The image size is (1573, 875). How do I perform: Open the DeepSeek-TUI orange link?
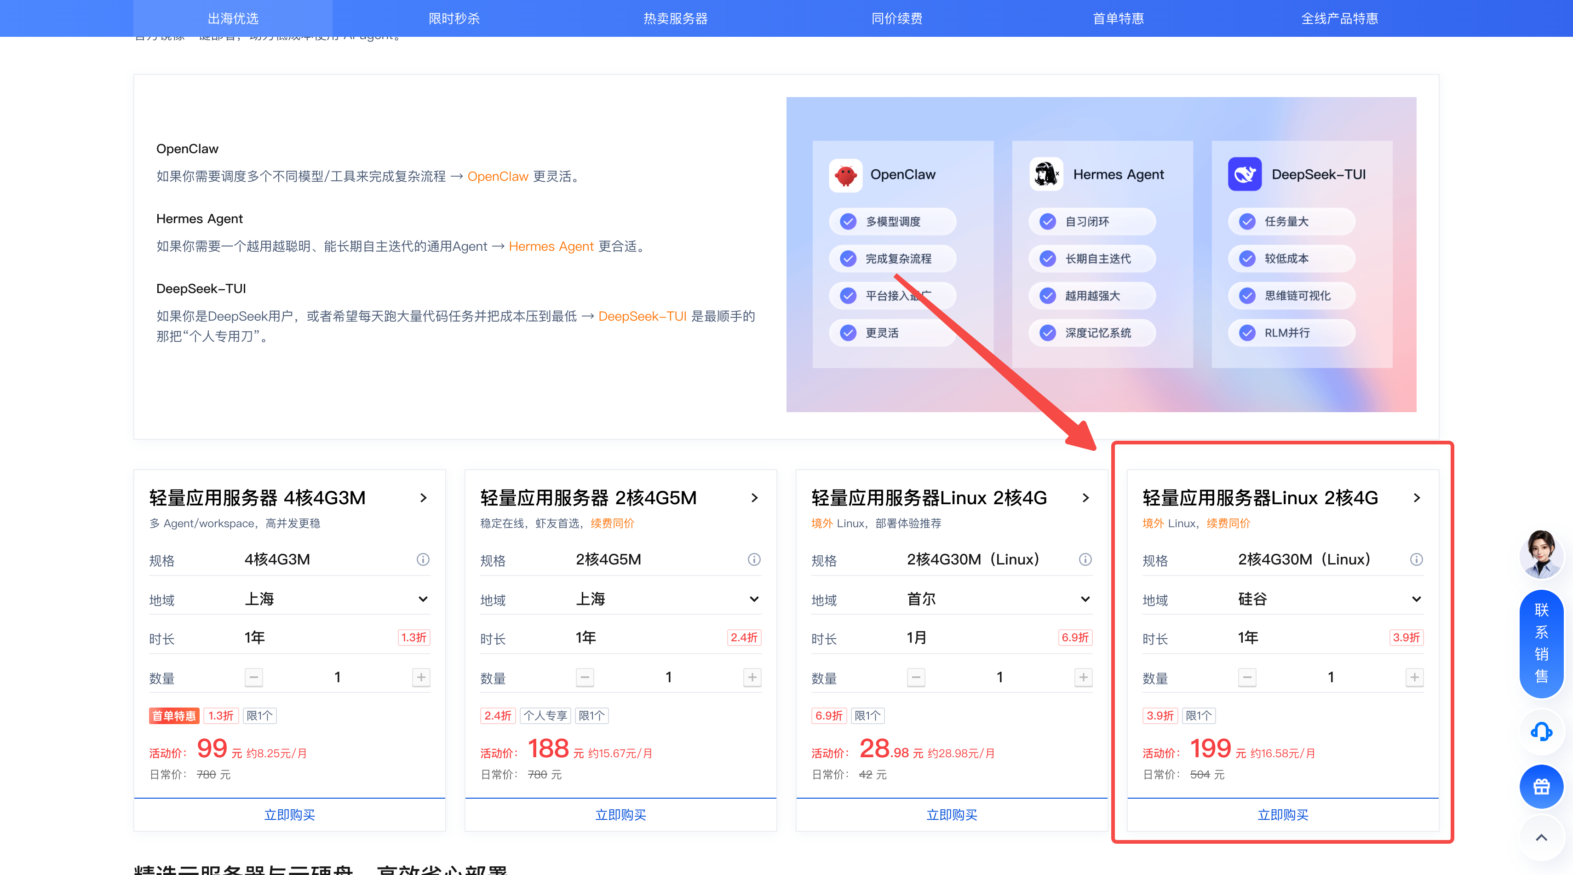tap(643, 317)
